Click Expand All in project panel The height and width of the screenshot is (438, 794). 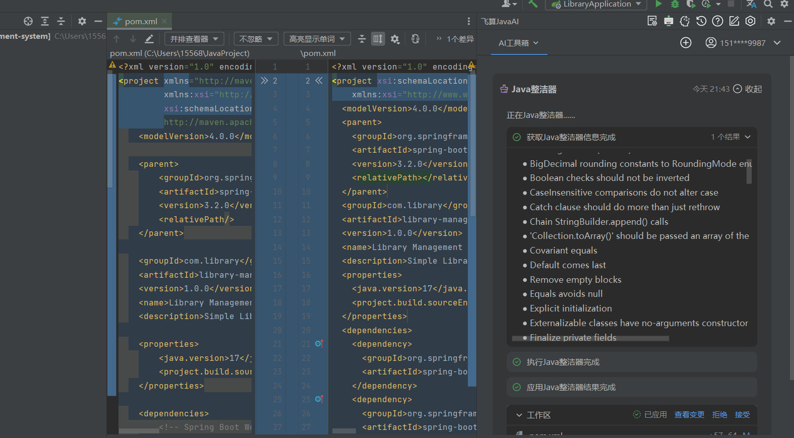[x=45, y=21]
